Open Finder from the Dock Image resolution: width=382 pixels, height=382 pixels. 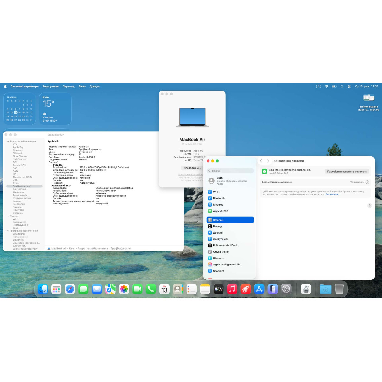click(x=43, y=289)
